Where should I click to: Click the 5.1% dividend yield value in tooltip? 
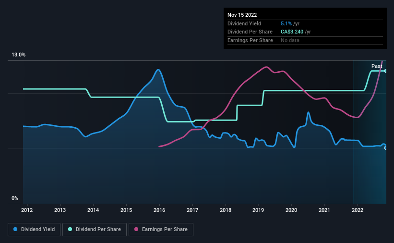click(x=286, y=23)
